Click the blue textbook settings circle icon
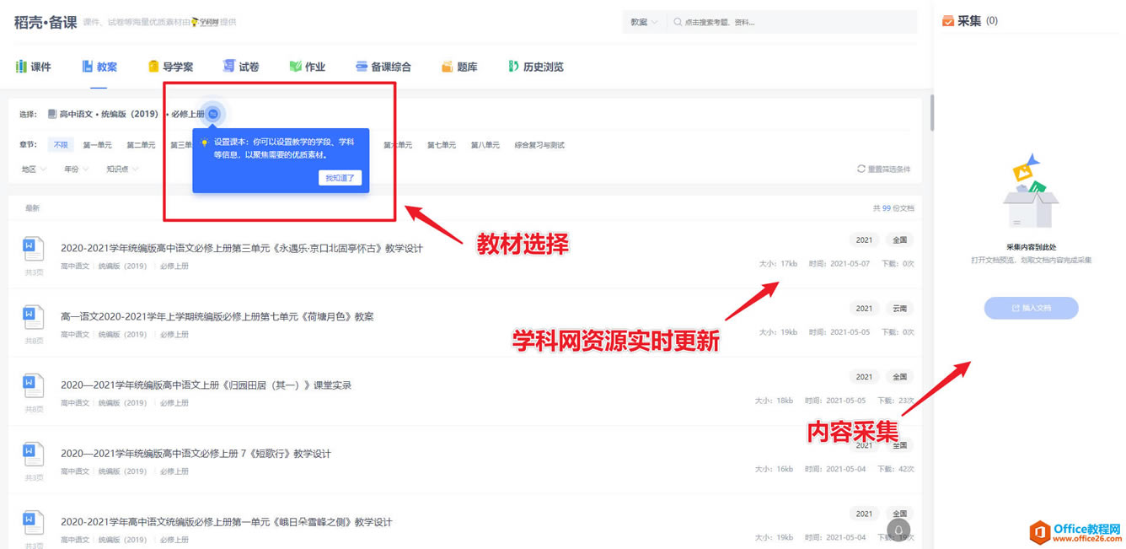Screen dimensions: 1126x549 [213, 114]
